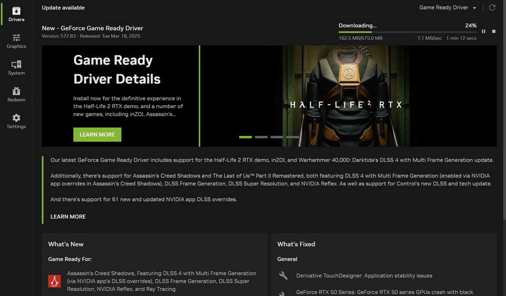Click the refresh drivers icon

492,8
